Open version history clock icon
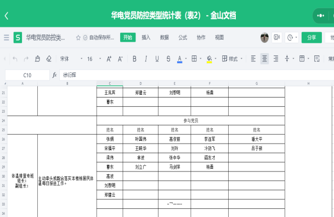The width and height of the screenshot is (334, 217). pos(290,38)
